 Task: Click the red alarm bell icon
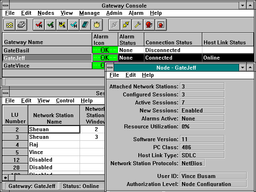(149, 25)
